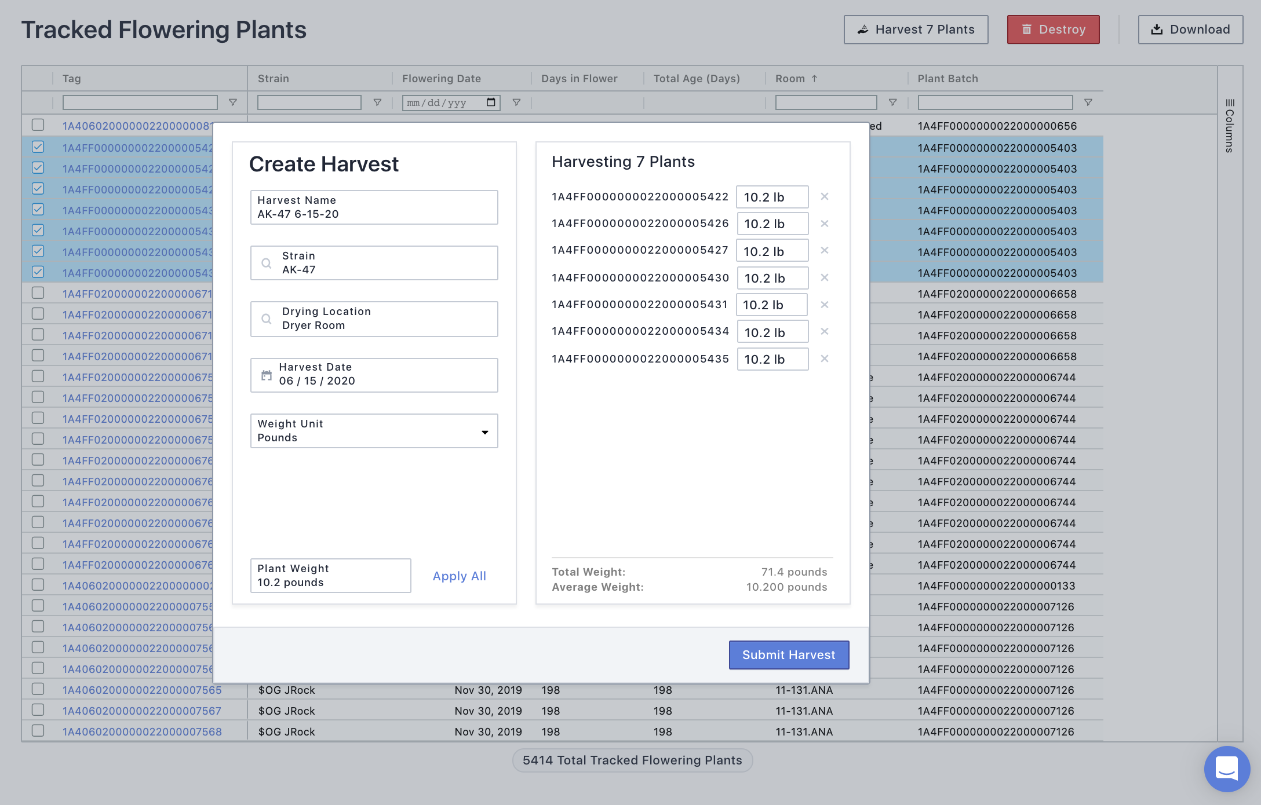The height and width of the screenshot is (805, 1261).
Task: Check the checkbox for tag ending 7568
Action: (x=38, y=731)
